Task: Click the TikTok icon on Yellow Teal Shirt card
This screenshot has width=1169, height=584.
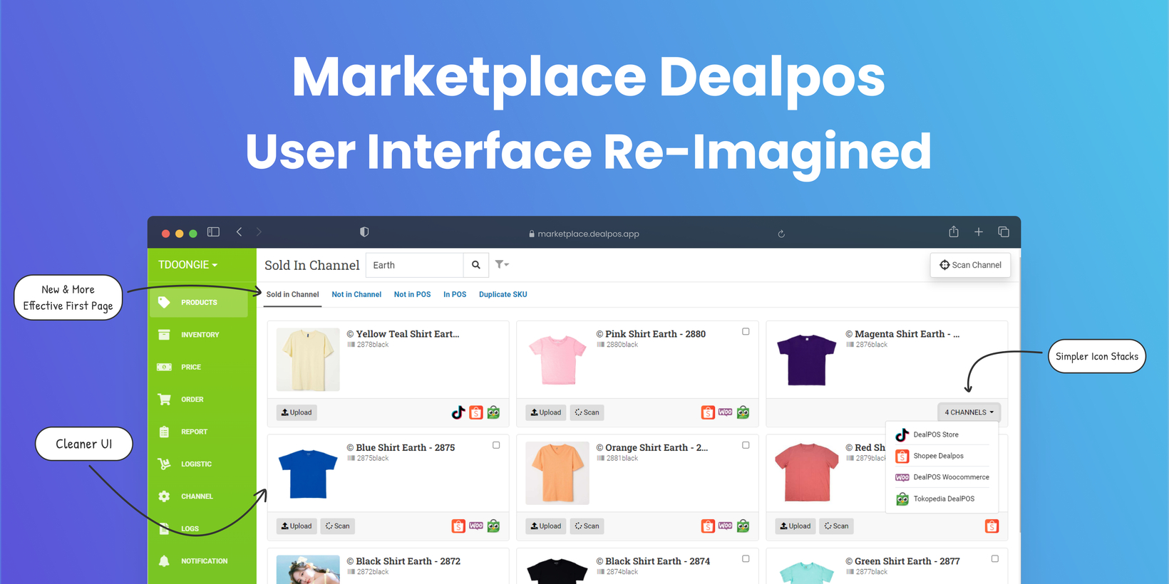Action: pyautogui.click(x=458, y=412)
